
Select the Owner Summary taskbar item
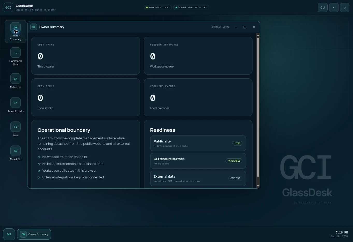point(34,234)
